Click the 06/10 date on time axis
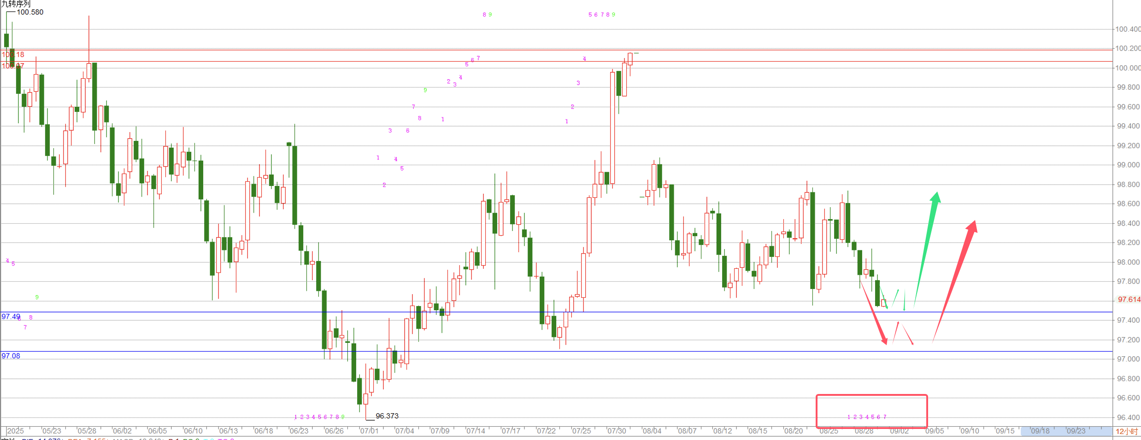Image resolution: width=1141 pixels, height=440 pixels. tap(193, 431)
